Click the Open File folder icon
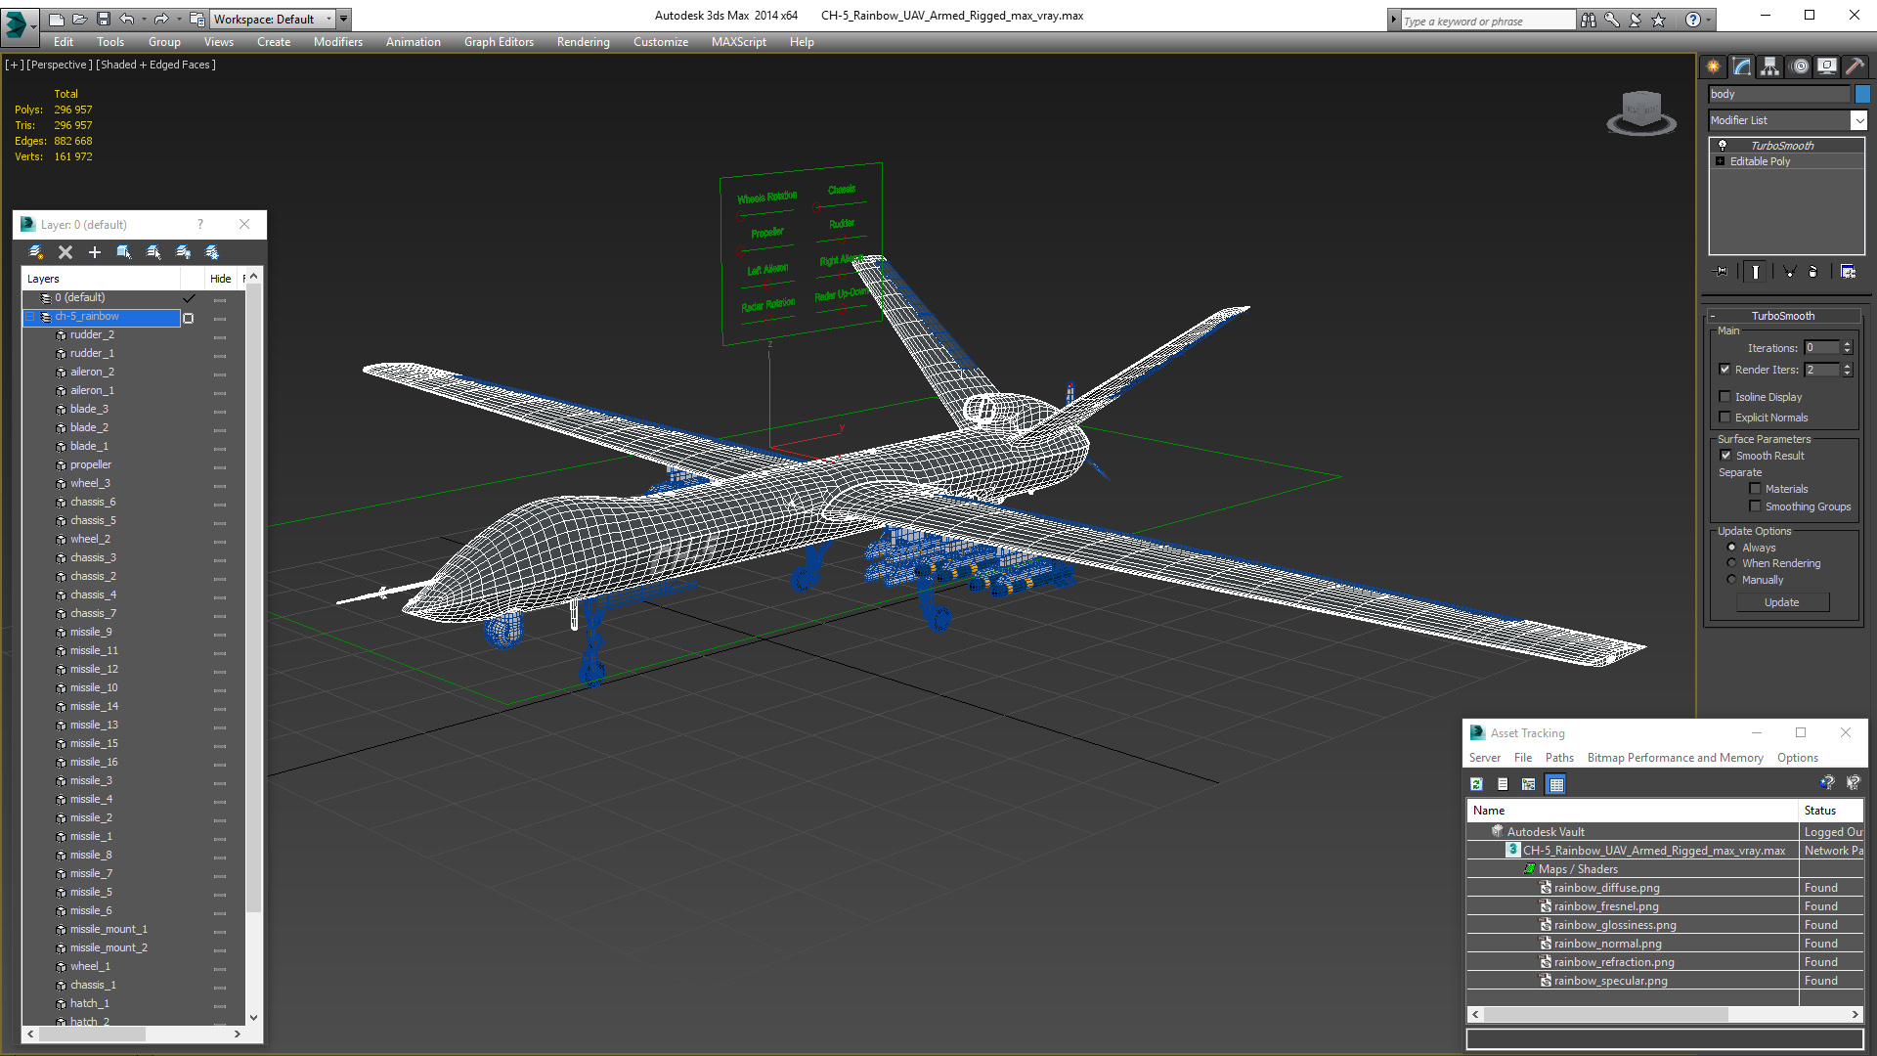Viewport: 1877px width, 1056px height. coord(79,19)
